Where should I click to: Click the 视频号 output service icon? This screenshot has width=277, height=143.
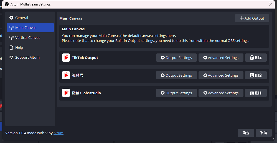pos(66,75)
